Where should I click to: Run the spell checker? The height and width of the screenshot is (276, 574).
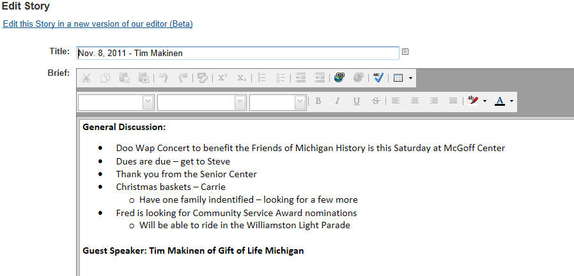[378, 77]
